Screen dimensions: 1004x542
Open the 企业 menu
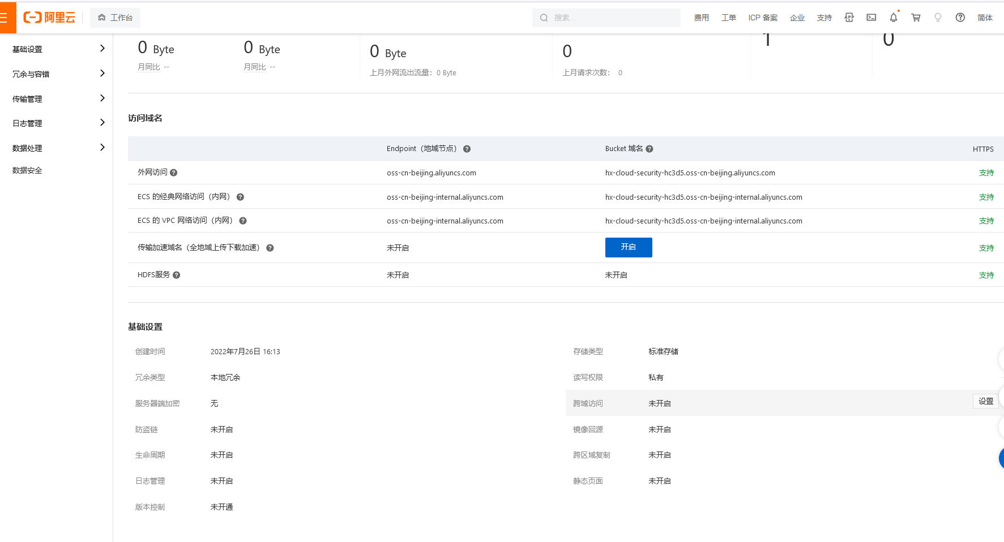[797, 18]
